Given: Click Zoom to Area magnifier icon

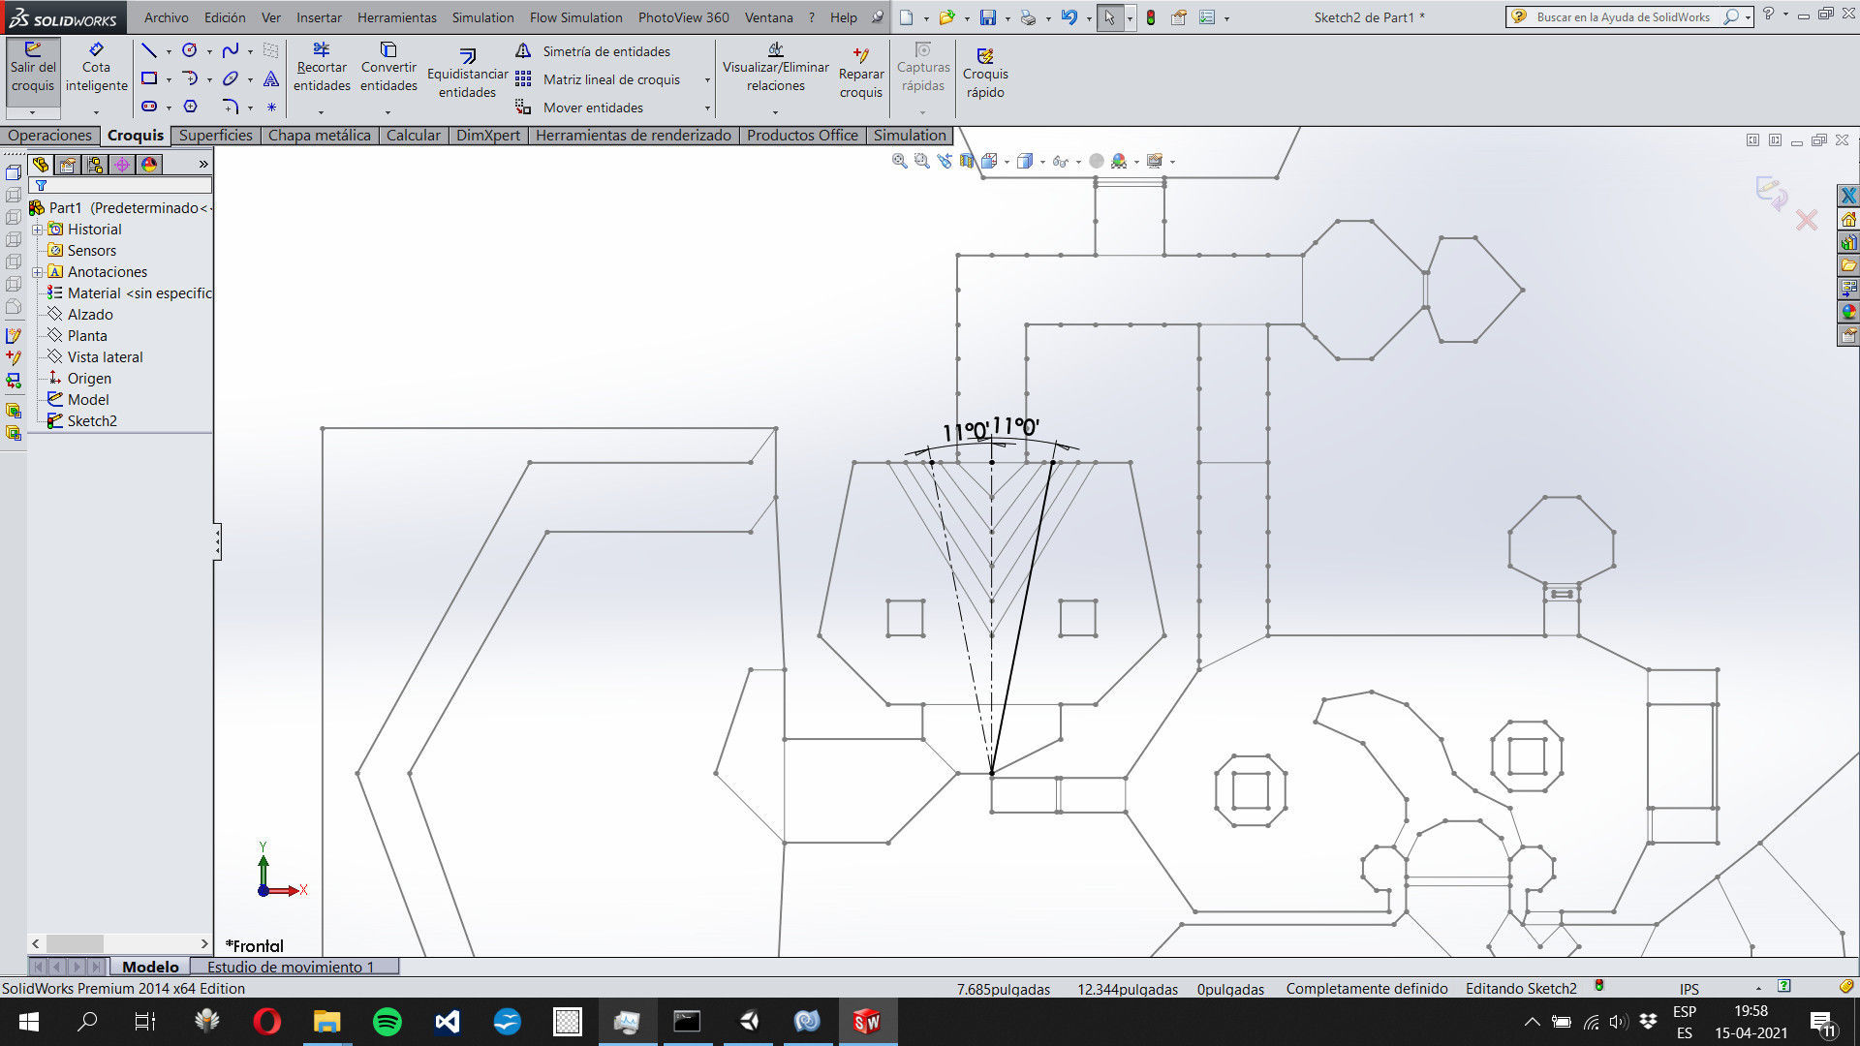Looking at the screenshot, I should point(922,161).
